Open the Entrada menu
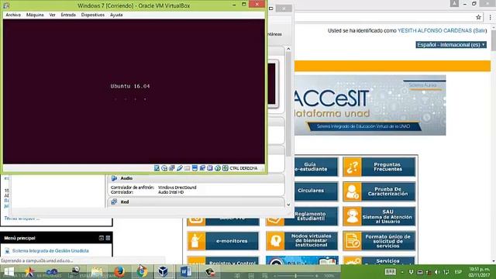The width and height of the screenshot is (496, 279). tap(68, 15)
